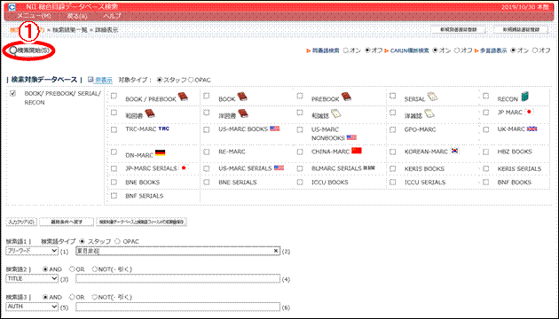
Task: Open the TITLE field dropdown
Action: click(32, 278)
